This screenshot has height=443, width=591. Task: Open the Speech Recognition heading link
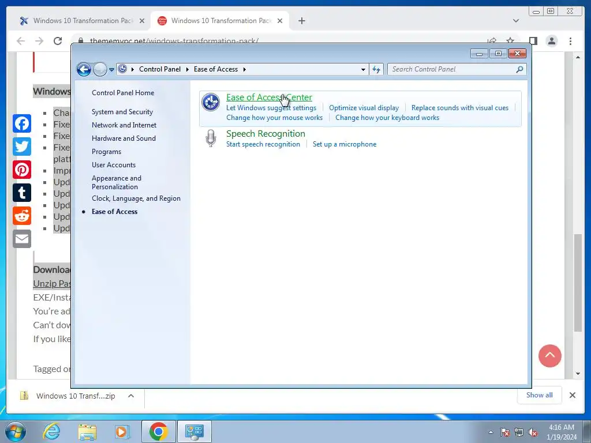(265, 134)
